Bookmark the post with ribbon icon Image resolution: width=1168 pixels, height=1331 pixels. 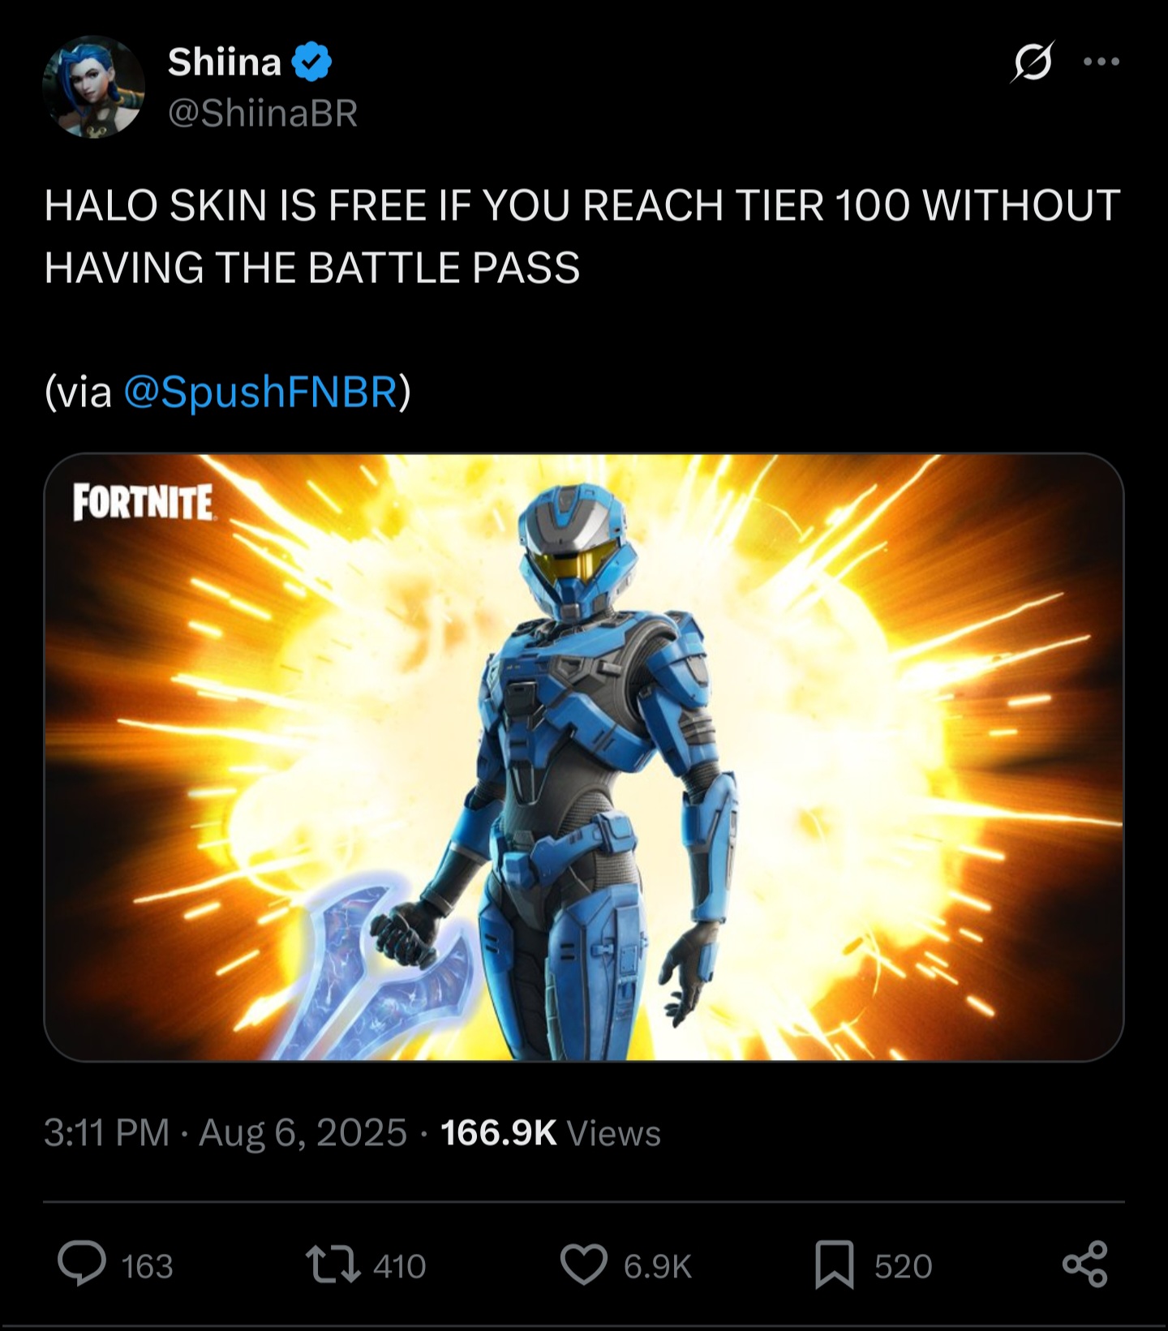(x=835, y=1265)
